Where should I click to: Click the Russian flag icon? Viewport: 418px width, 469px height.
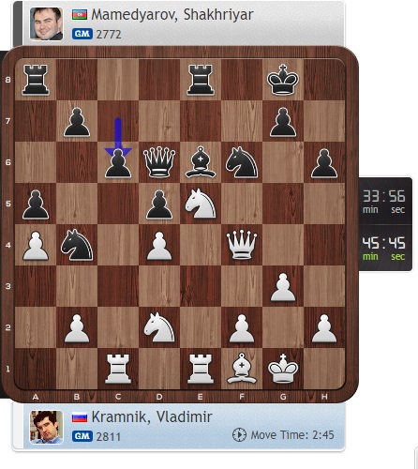click(80, 417)
